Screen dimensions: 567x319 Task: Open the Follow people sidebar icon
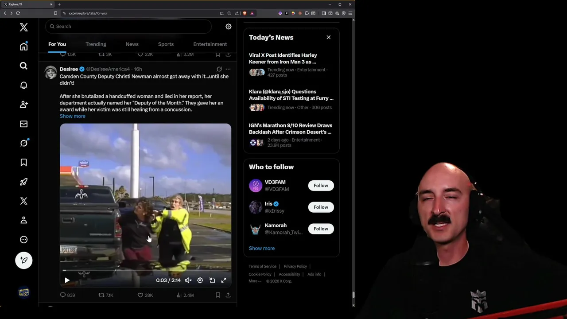23,104
